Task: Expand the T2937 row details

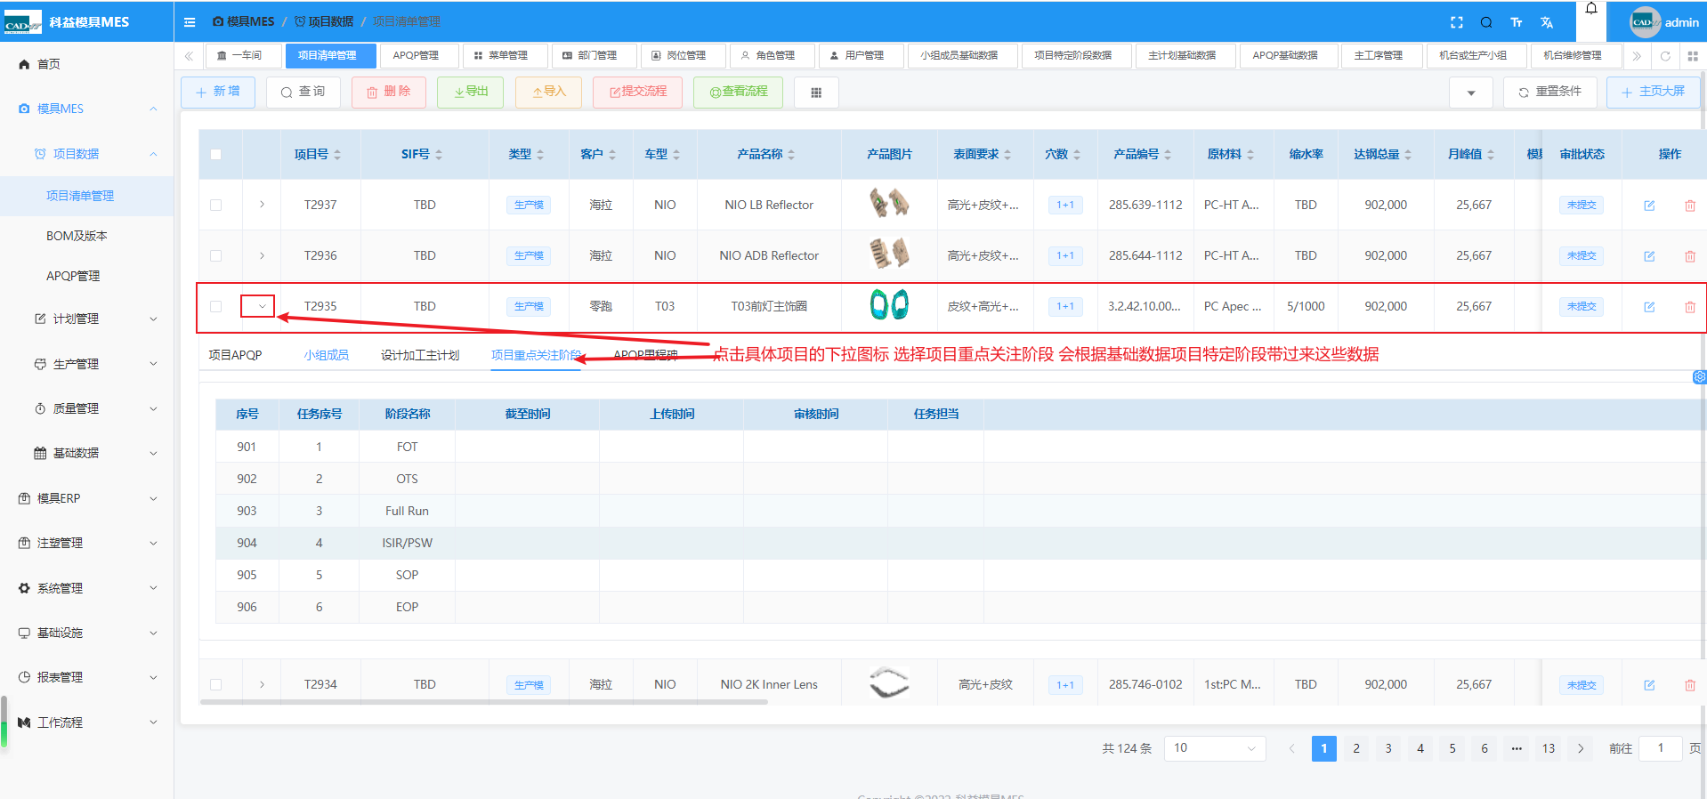Action: pyautogui.click(x=262, y=205)
